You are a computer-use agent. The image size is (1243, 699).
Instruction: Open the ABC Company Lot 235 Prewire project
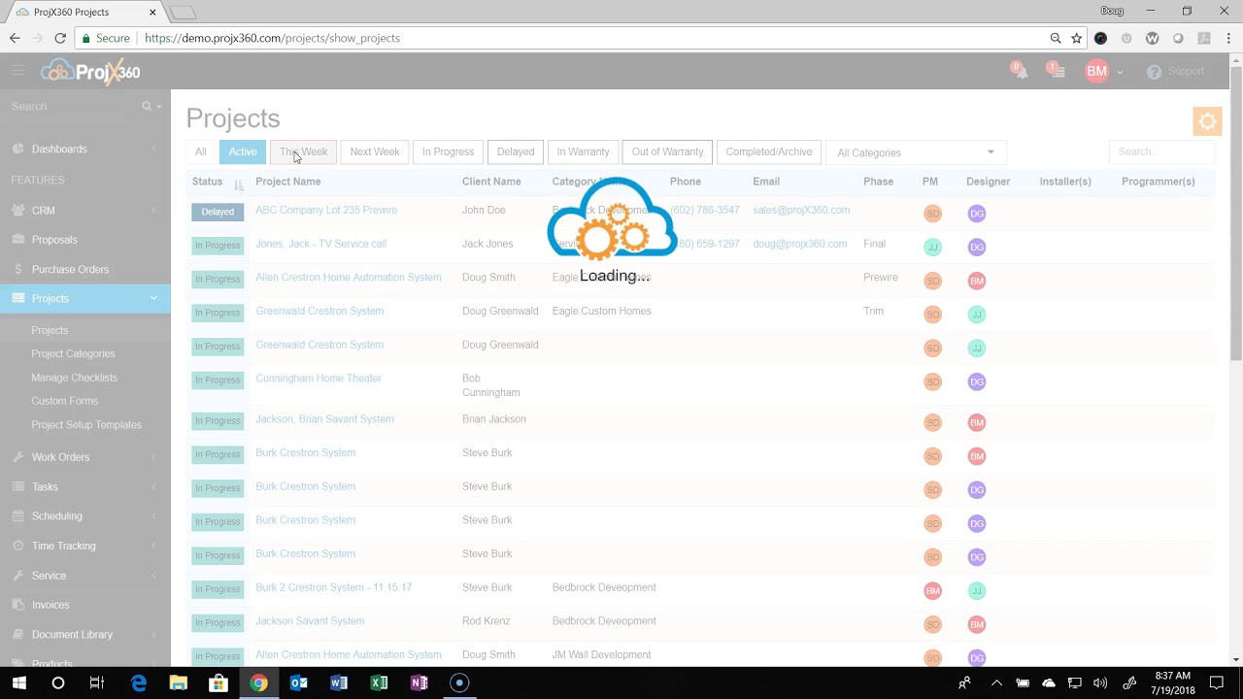coord(326,210)
